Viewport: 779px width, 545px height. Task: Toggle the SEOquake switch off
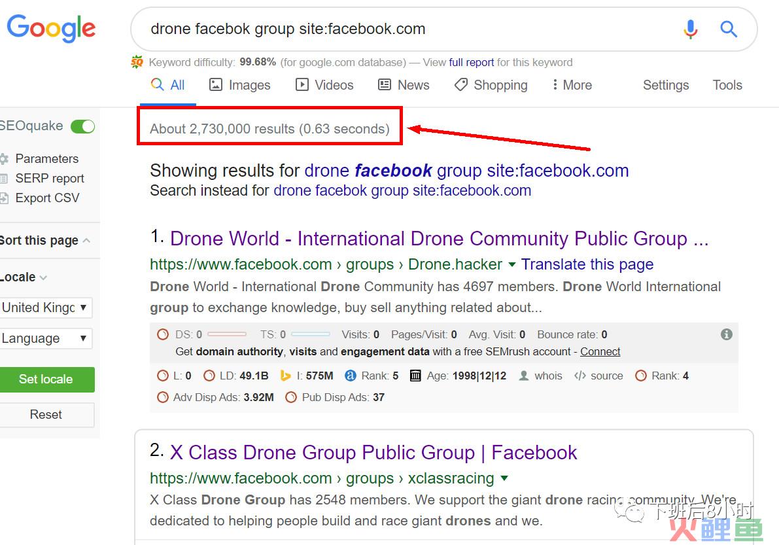[x=82, y=126]
